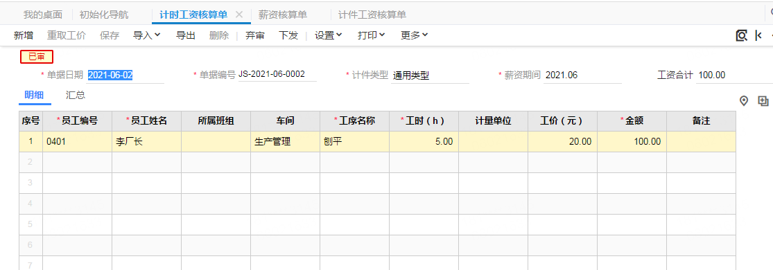Click the 工资合计 field 100.00
Image resolution: width=773 pixels, height=270 pixels.
735,75
